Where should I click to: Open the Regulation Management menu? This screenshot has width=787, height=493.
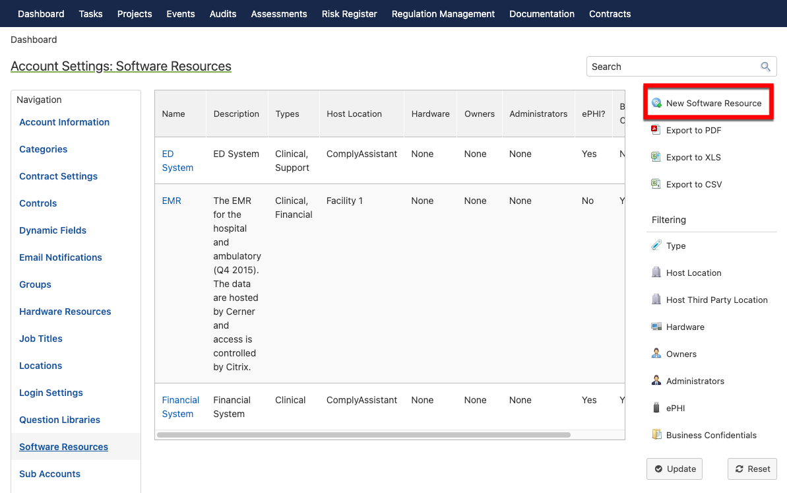pyautogui.click(x=443, y=14)
